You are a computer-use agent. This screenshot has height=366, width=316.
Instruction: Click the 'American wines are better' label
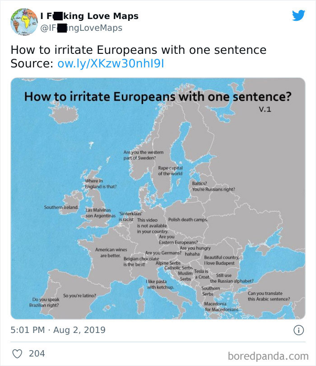click(111, 252)
